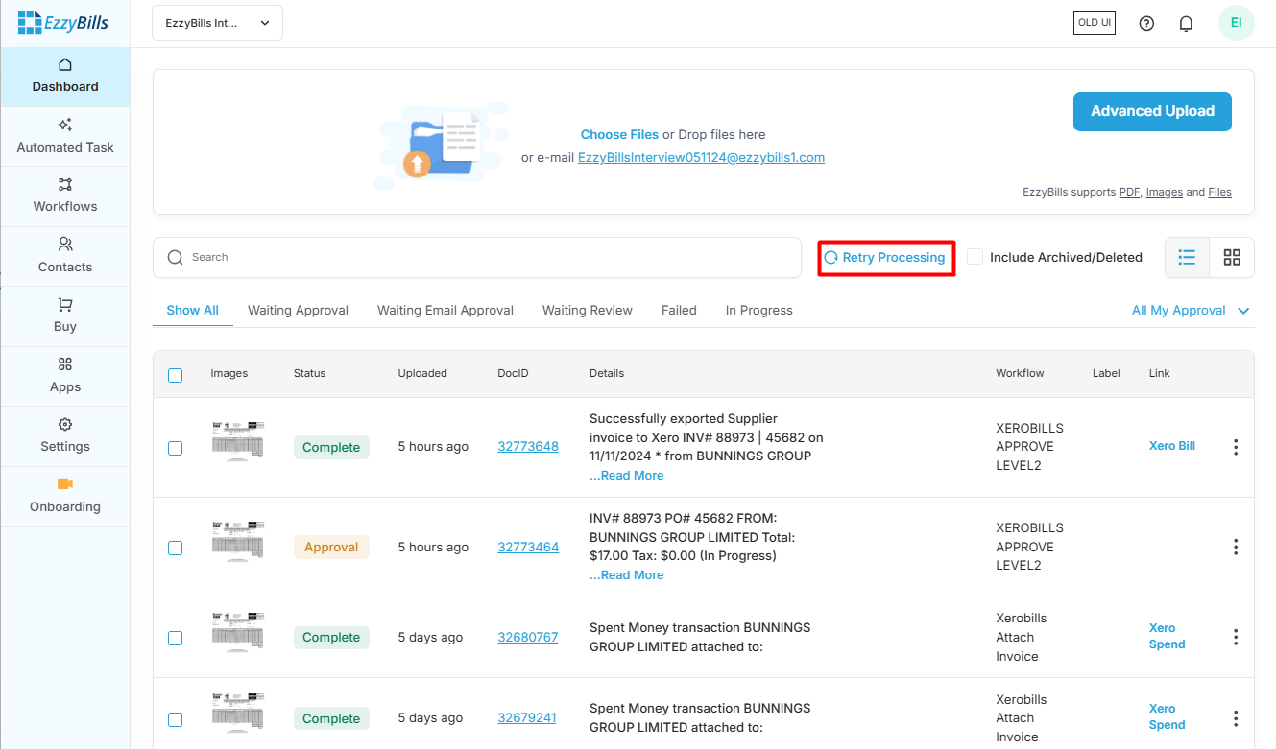Switch to Waiting Approval tab
Viewport: 1276px width, 749px height.
(298, 311)
